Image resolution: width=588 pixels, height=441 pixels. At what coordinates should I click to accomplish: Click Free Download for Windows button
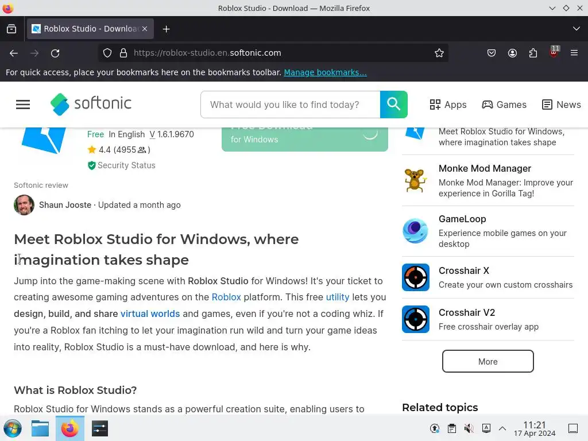(304, 139)
